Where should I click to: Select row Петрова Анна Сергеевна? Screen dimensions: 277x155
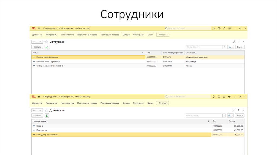(x=138, y=62)
